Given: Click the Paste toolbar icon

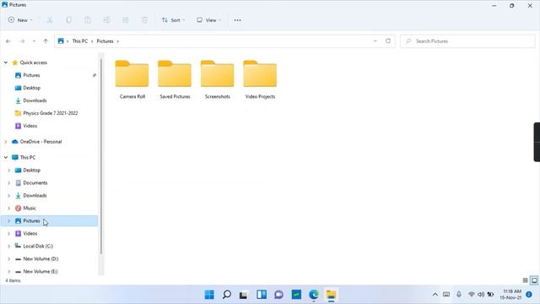Looking at the screenshot, I should coord(88,20).
